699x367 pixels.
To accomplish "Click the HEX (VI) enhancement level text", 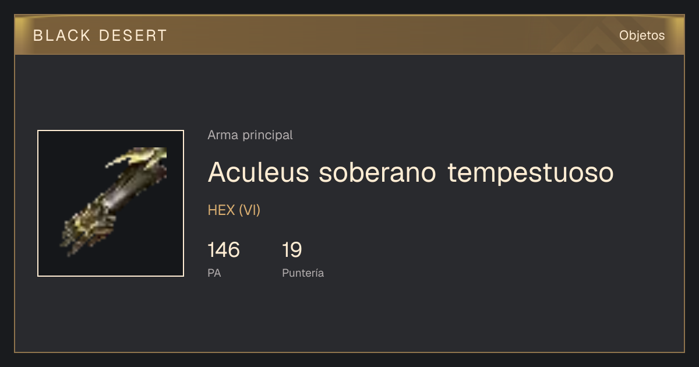I will click(x=234, y=210).
